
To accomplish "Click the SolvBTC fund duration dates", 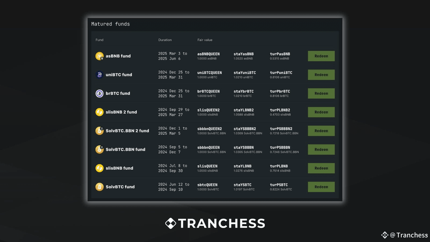I will [x=174, y=187].
